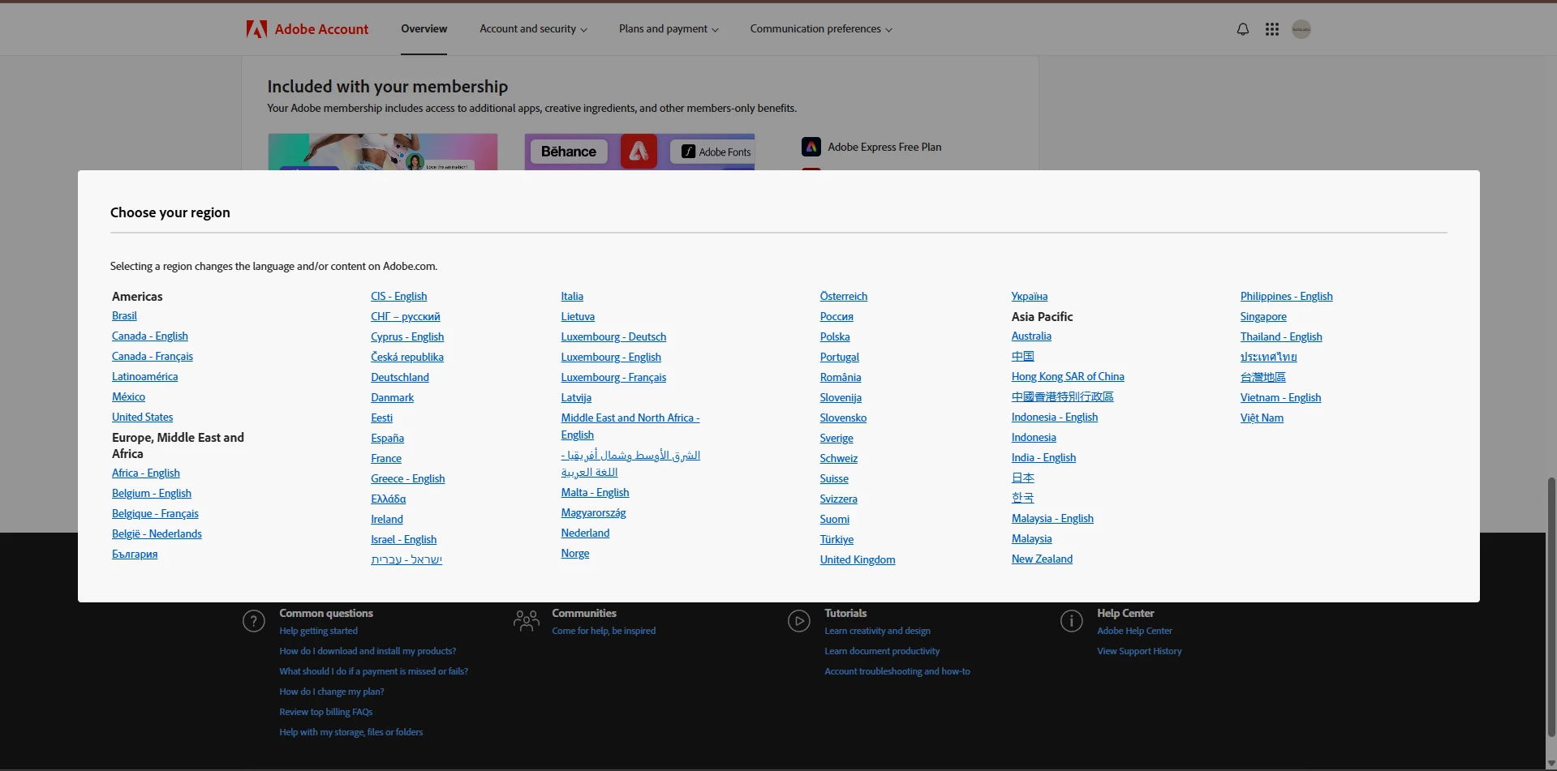The width and height of the screenshot is (1557, 771).
Task: Select Latinoamérica region
Action: [144, 377]
